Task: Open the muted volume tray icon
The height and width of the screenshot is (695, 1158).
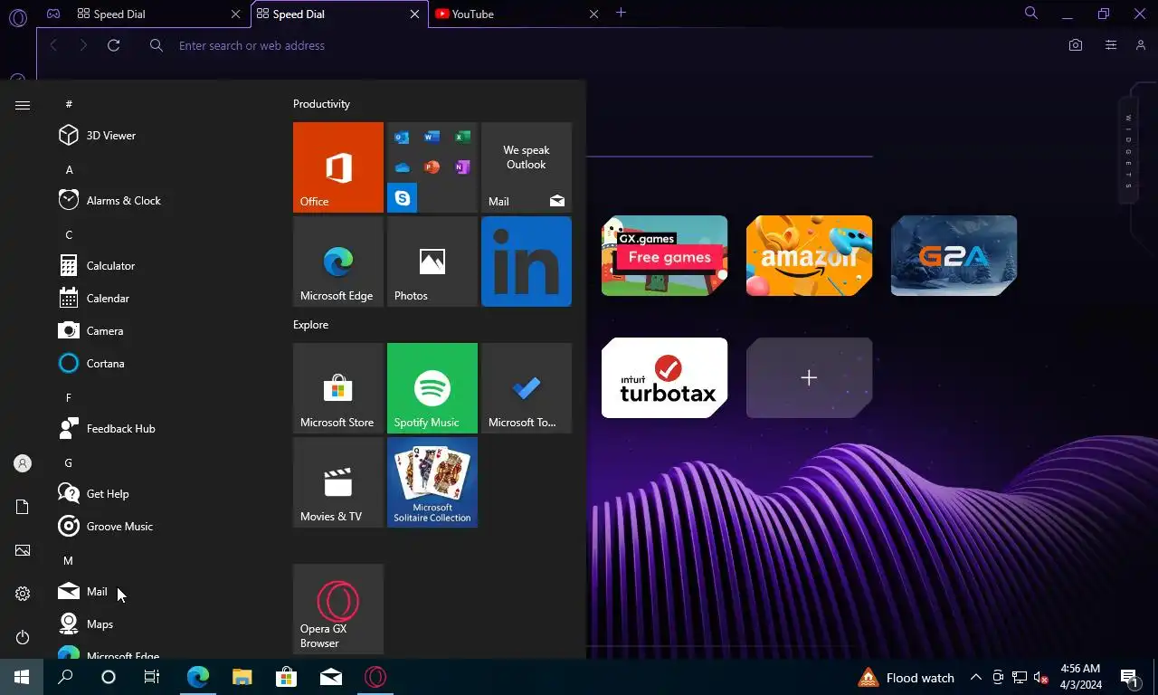Action: coord(1041,678)
